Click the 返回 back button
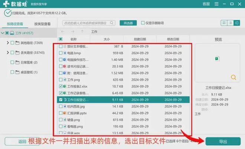This screenshot has height=149, width=245. point(22,141)
